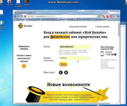
Task: Open the Видеотур по кабинету link
Action: [24, 47]
